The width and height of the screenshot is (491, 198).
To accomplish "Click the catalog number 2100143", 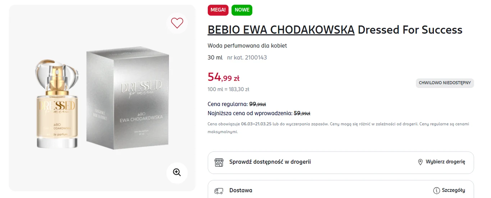I will coord(256,57).
